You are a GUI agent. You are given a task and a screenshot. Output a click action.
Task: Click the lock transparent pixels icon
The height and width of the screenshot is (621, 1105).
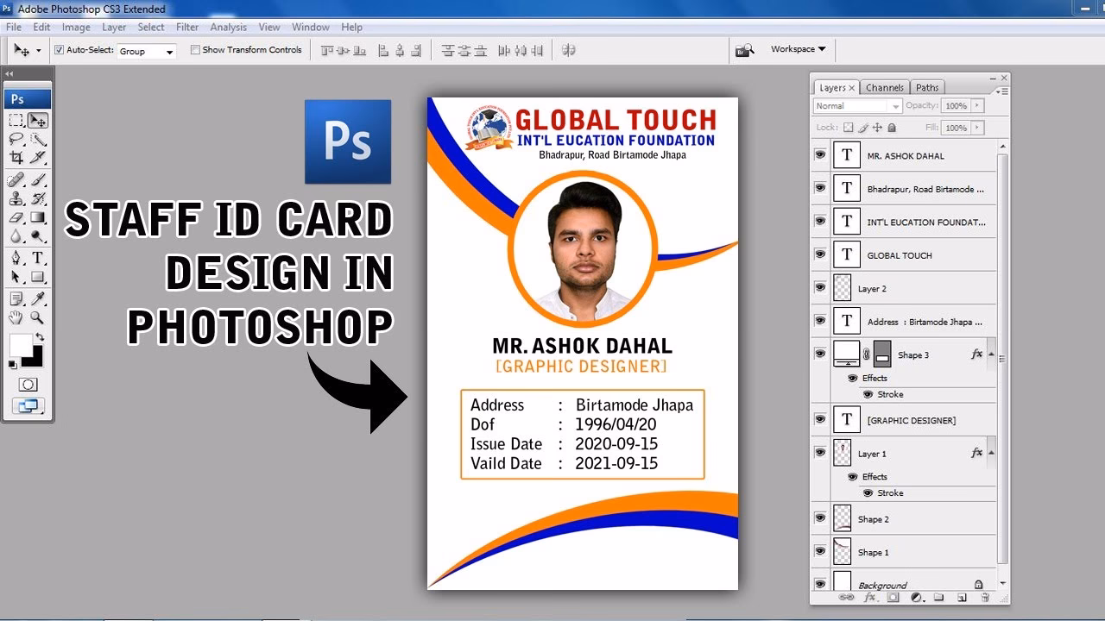(x=849, y=128)
